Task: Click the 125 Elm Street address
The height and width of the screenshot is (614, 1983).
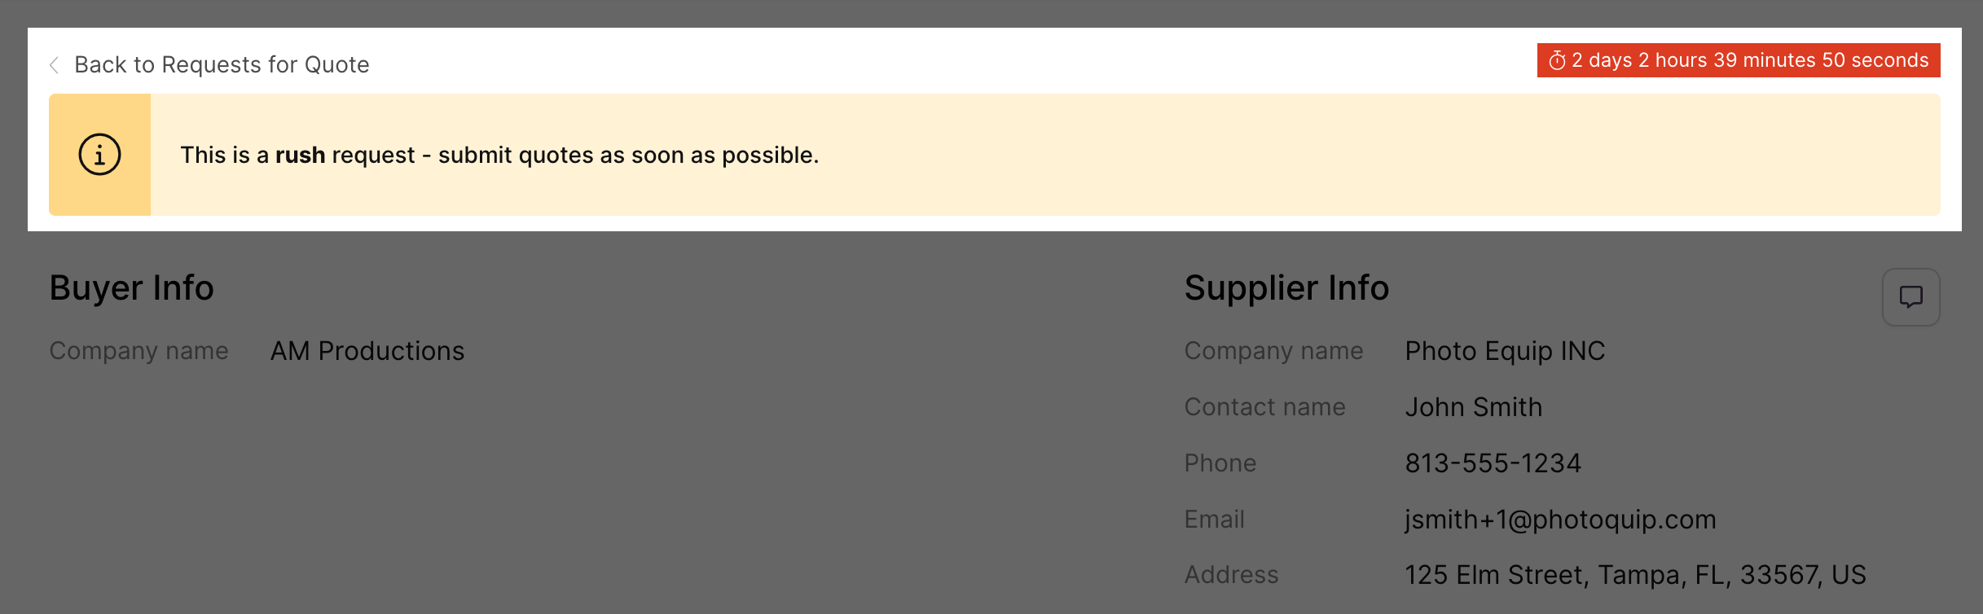Action: click(1635, 575)
